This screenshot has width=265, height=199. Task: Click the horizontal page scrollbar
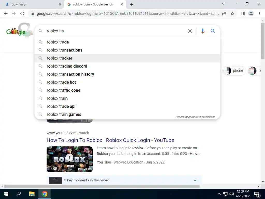[102, 187]
